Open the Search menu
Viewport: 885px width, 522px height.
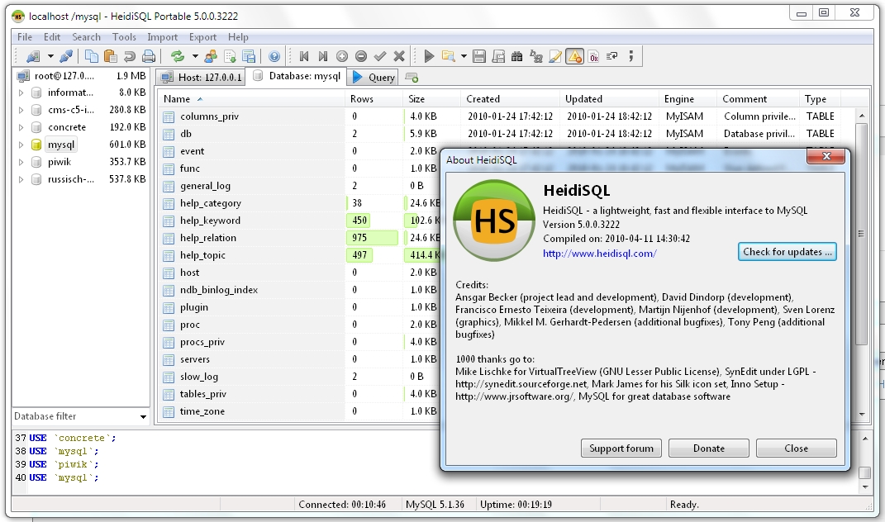[x=87, y=37]
